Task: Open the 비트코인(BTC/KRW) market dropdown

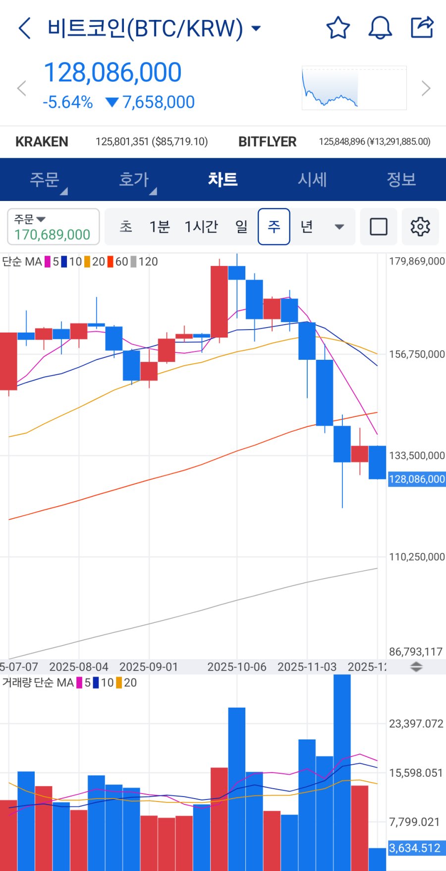Action: tap(154, 28)
